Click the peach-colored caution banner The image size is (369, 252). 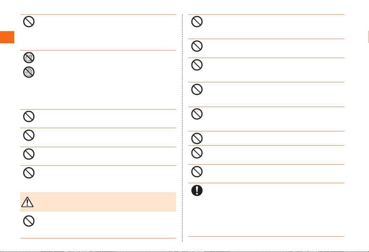click(98, 202)
